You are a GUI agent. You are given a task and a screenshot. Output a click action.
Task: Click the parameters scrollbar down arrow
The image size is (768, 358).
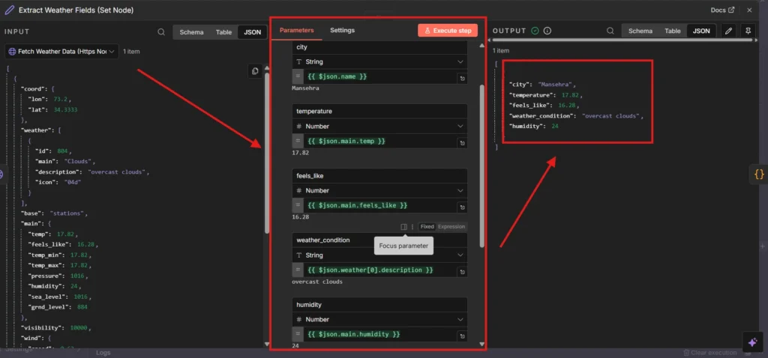482,344
